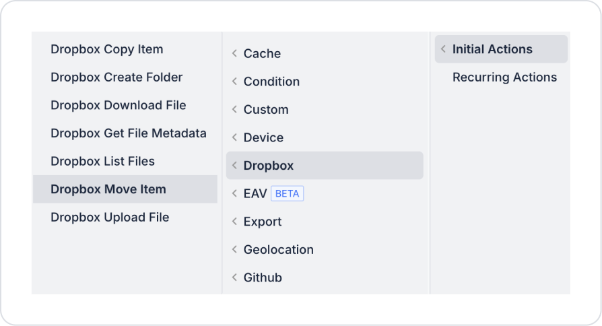Click the BETA badge next to EAV

point(287,193)
